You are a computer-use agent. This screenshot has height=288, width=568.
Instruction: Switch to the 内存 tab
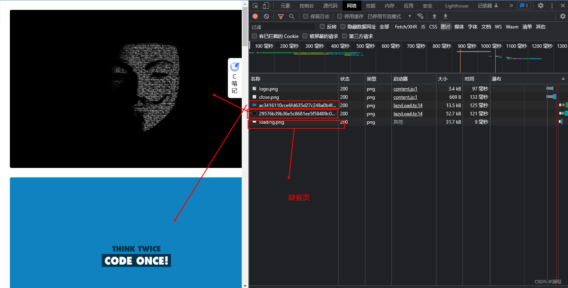click(389, 6)
